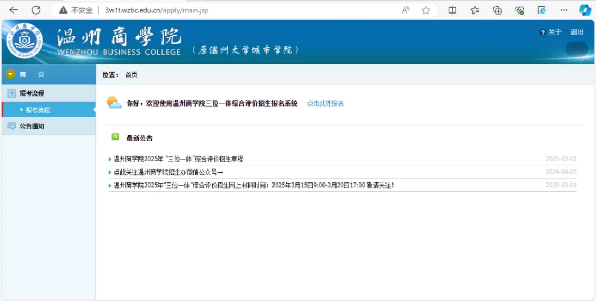
Task: Open browser Collections via its toolbar icon
Action: (475, 9)
